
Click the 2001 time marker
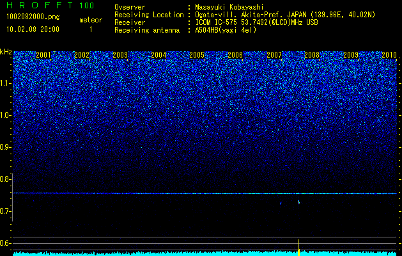pos(43,55)
